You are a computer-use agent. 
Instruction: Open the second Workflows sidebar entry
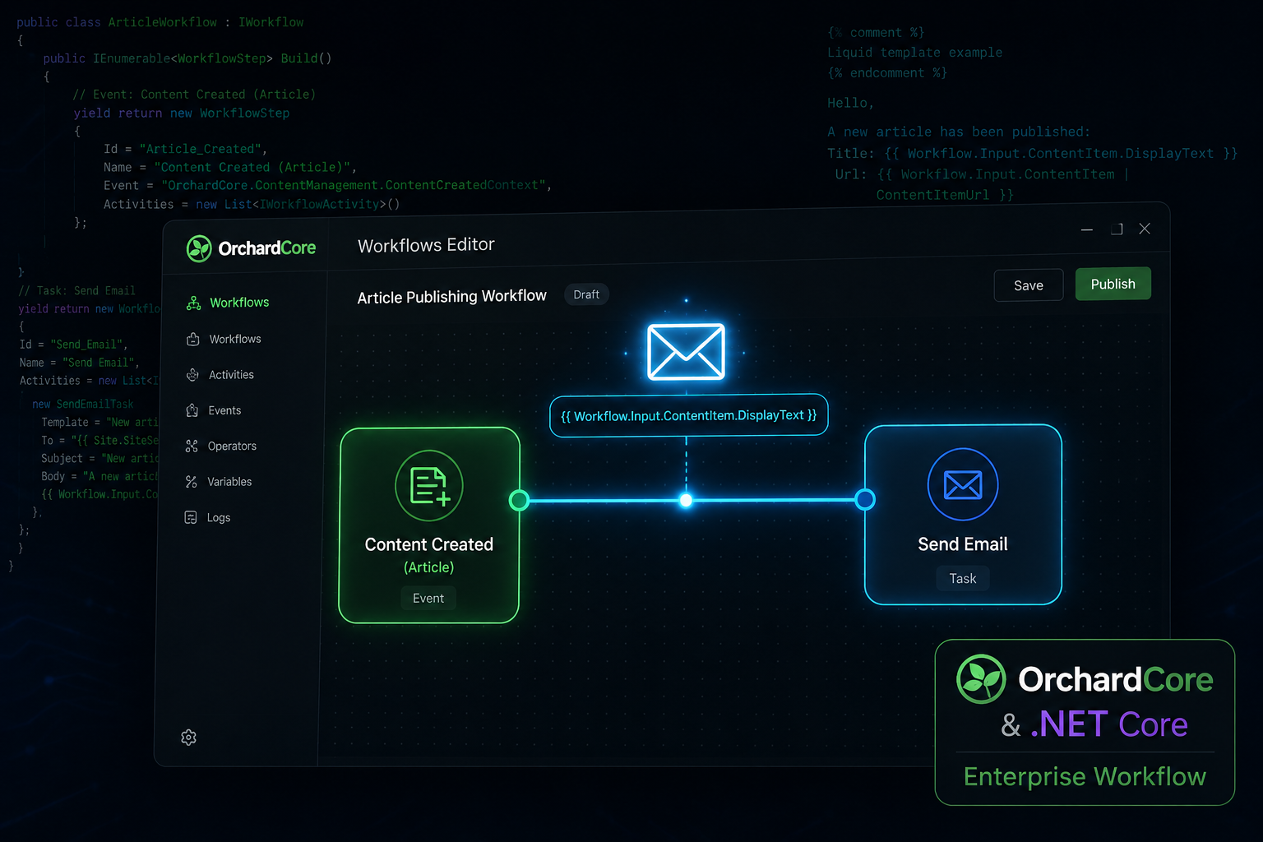[x=224, y=339]
